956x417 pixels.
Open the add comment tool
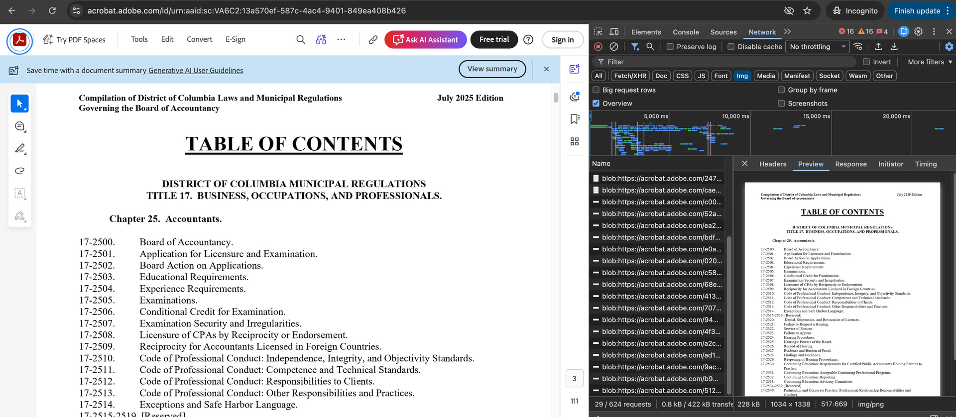[19, 126]
